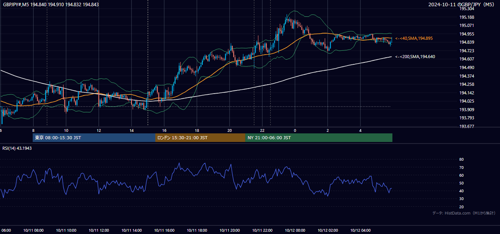This screenshot has width=500, height=234.
Task: Click price axis value 194.955
Action: point(466,34)
